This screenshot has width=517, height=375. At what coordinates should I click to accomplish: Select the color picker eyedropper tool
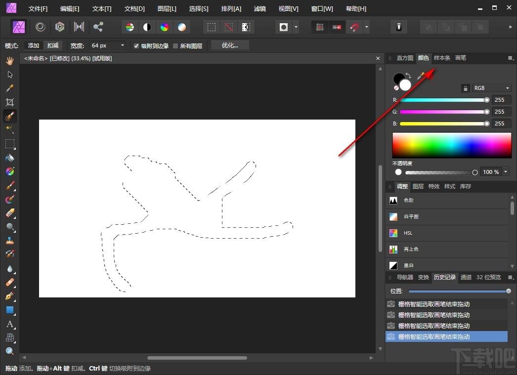[10, 88]
